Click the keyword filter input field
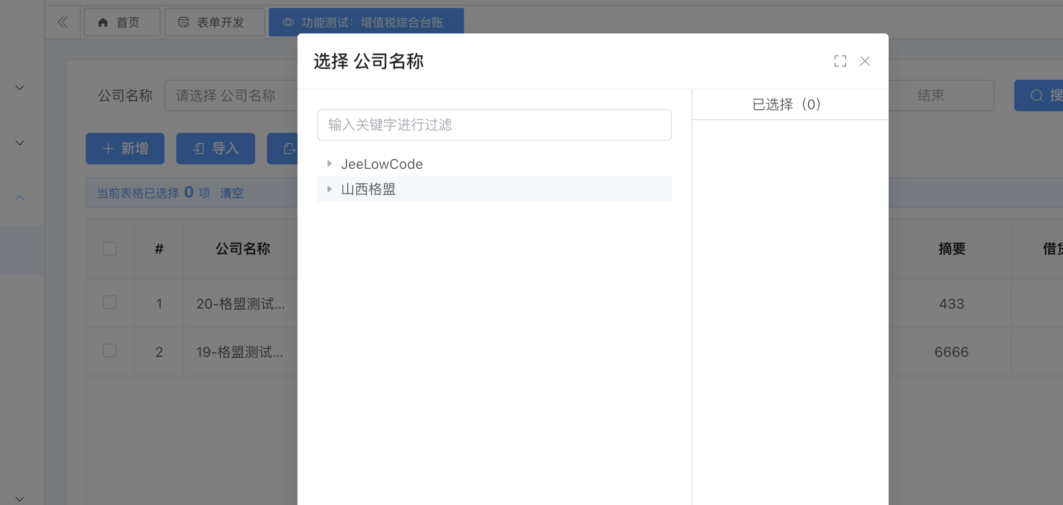This screenshot has width=1063, height=505. [x=494, y=125]
